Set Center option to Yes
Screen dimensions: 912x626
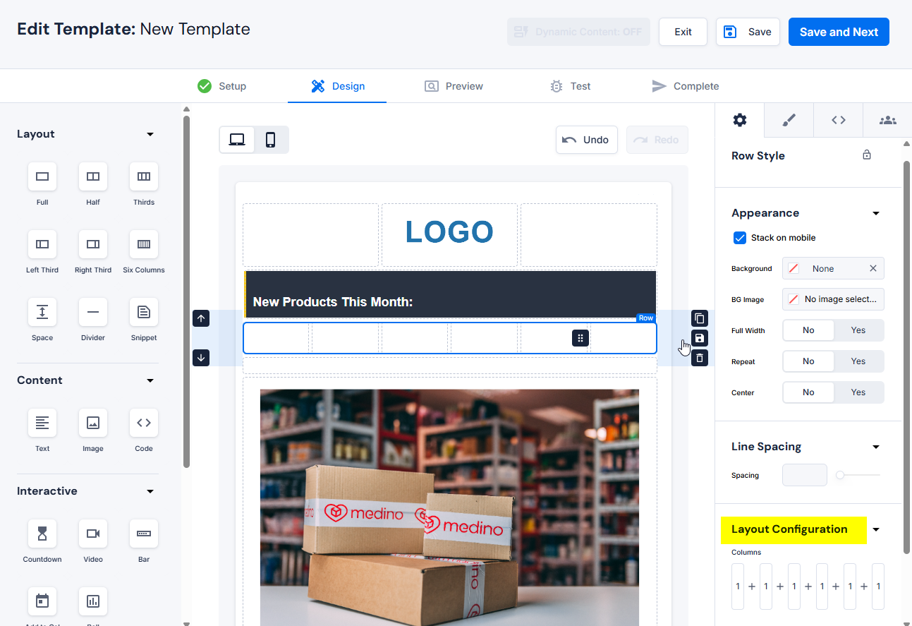[858, 392]
